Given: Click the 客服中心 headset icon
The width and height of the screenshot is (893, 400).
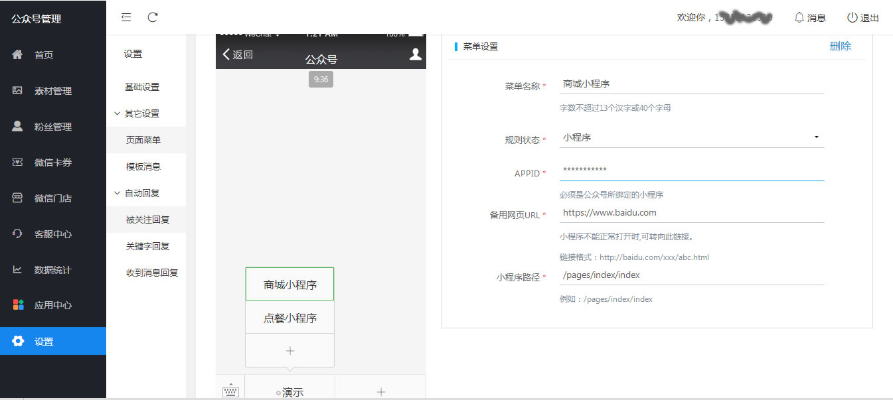Looking at the screenshot, I should [x=18, y=234].
